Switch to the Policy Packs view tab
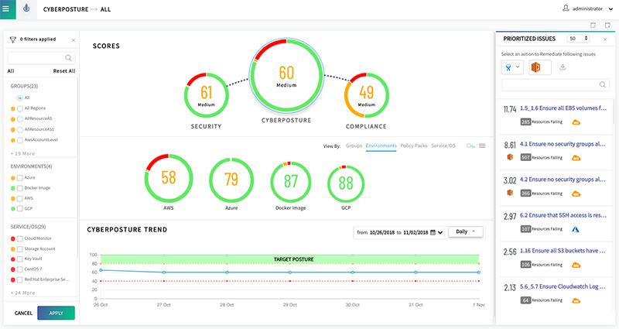Screen dimensions: 619x329 [x=414, y=146]
